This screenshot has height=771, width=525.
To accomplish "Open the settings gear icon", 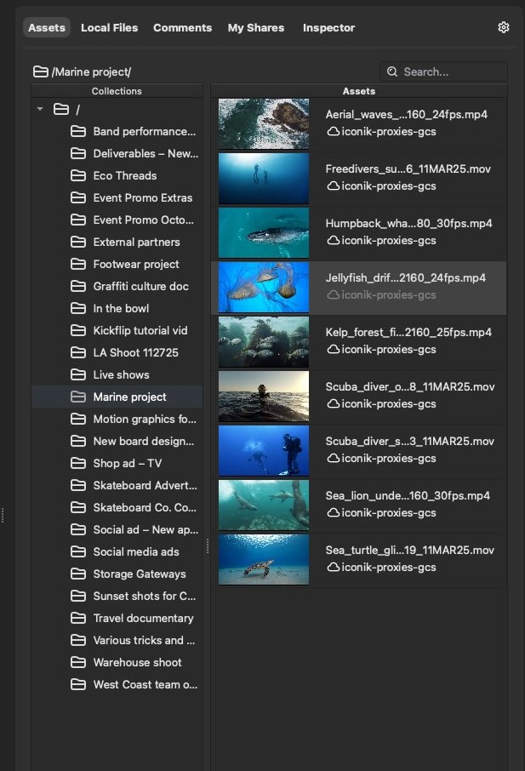I will pyautogui.click(x=503, y=27).
